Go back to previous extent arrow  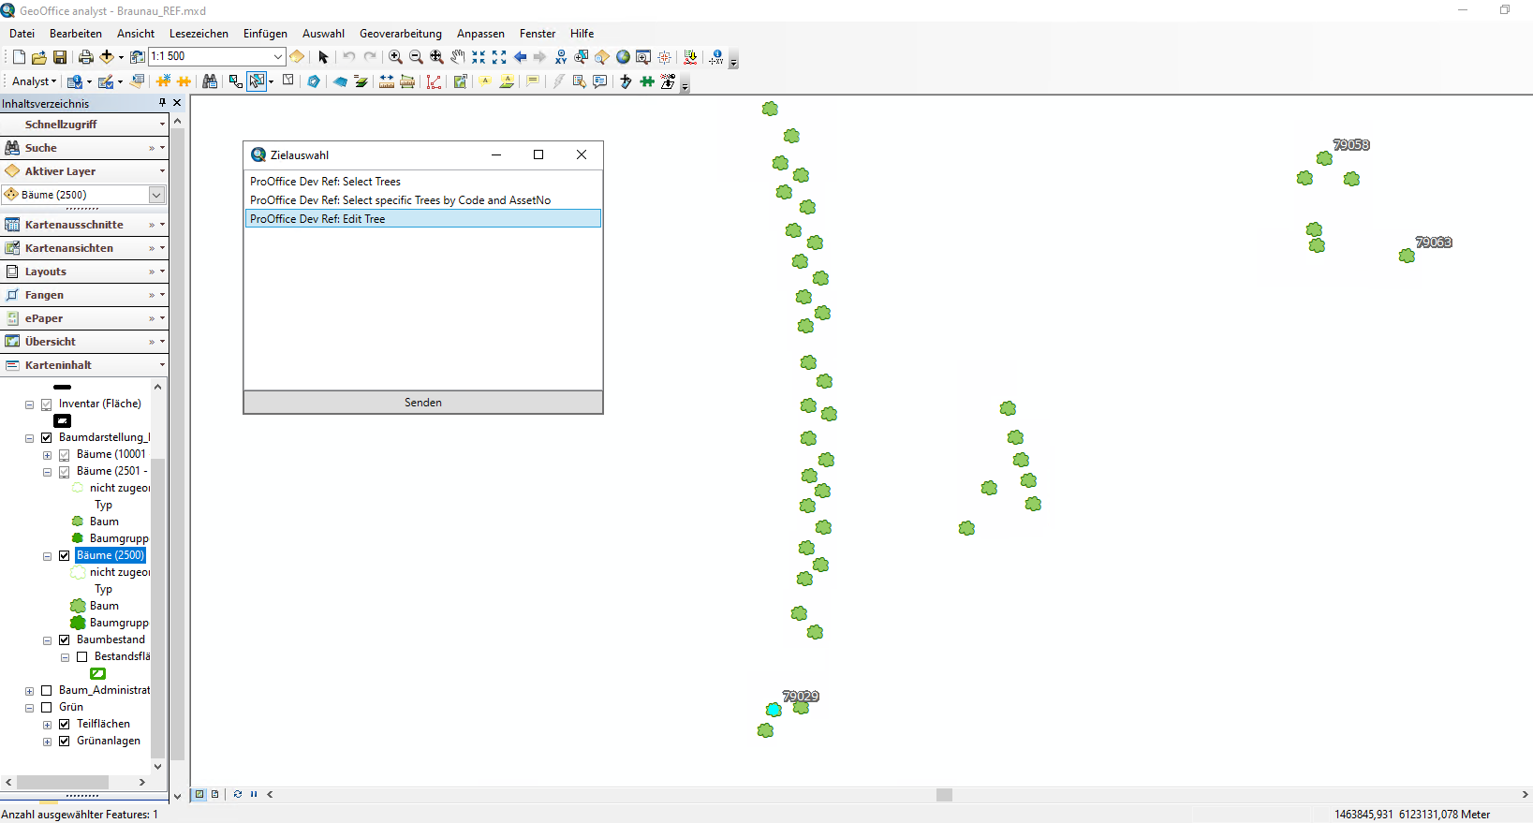click(x=520, y=57)
